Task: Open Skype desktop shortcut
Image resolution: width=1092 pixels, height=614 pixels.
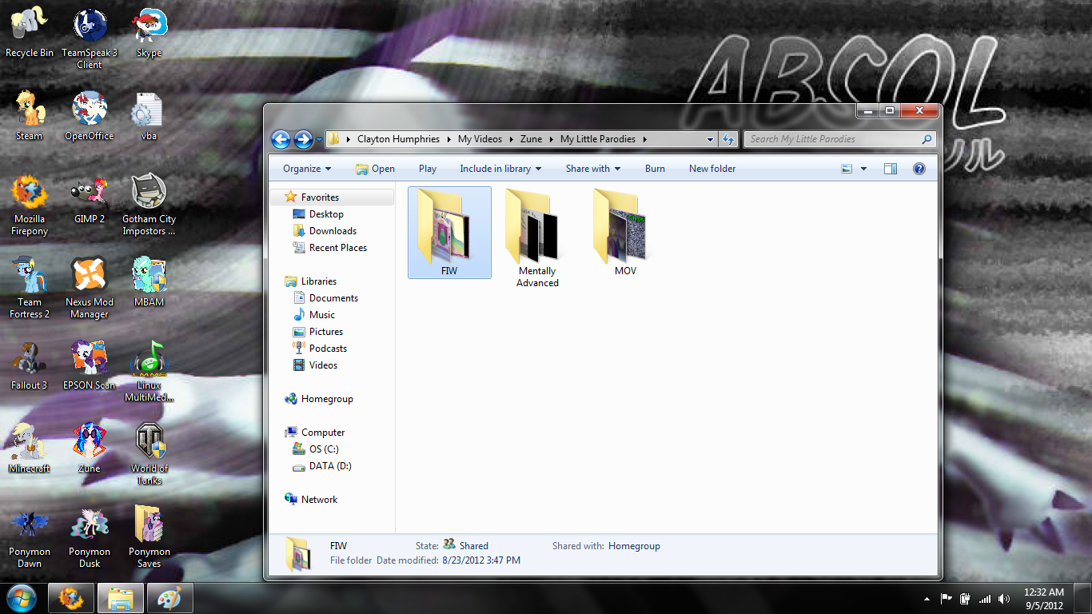Action: 149,32
